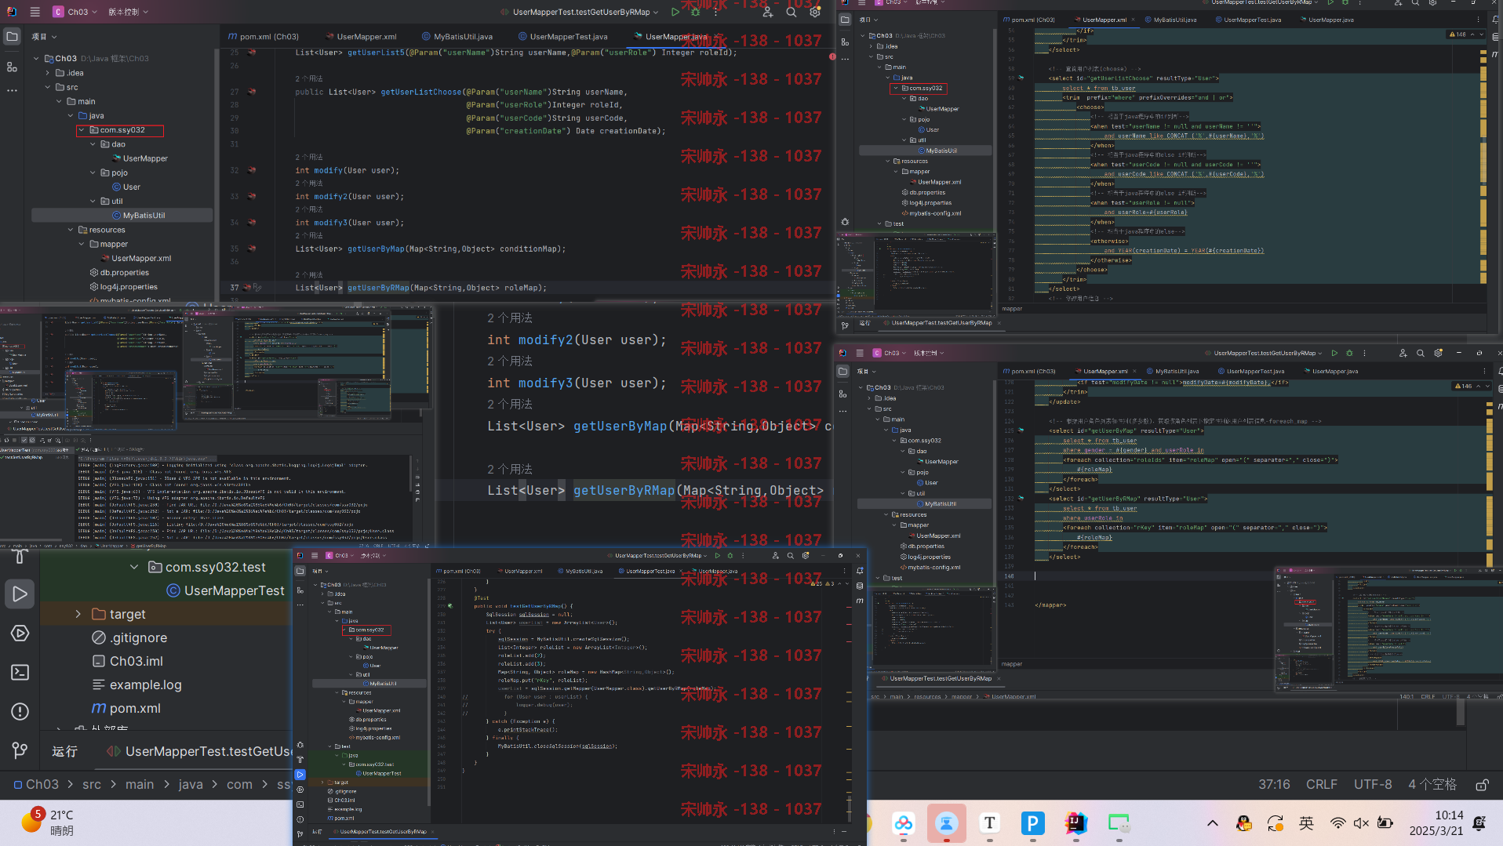Open Ch03 project dropdown in UserMapper.java window
1503x846 pixels.
coord(75,12)
